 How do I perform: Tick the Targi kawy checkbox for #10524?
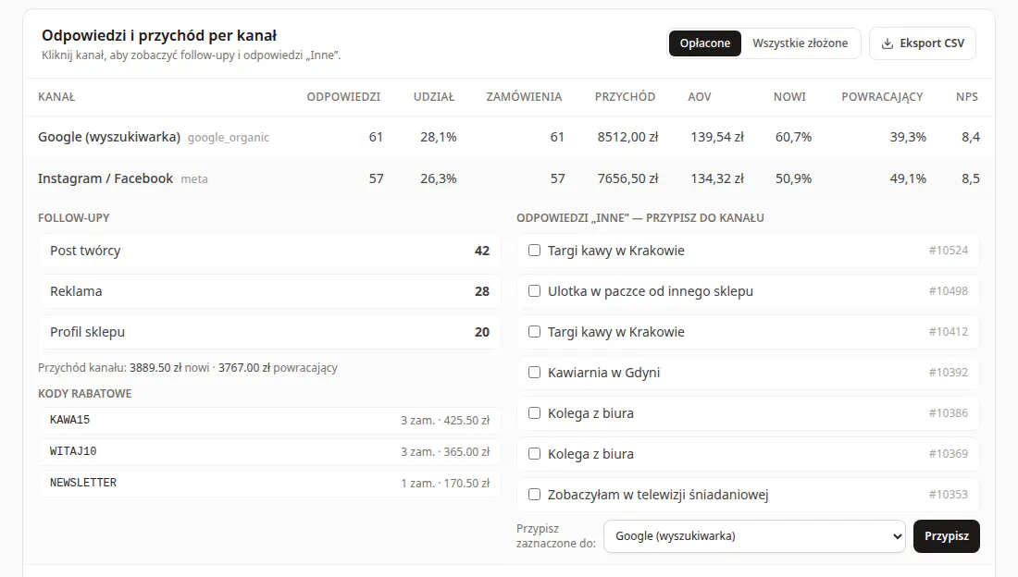click(x=534, y=251)
